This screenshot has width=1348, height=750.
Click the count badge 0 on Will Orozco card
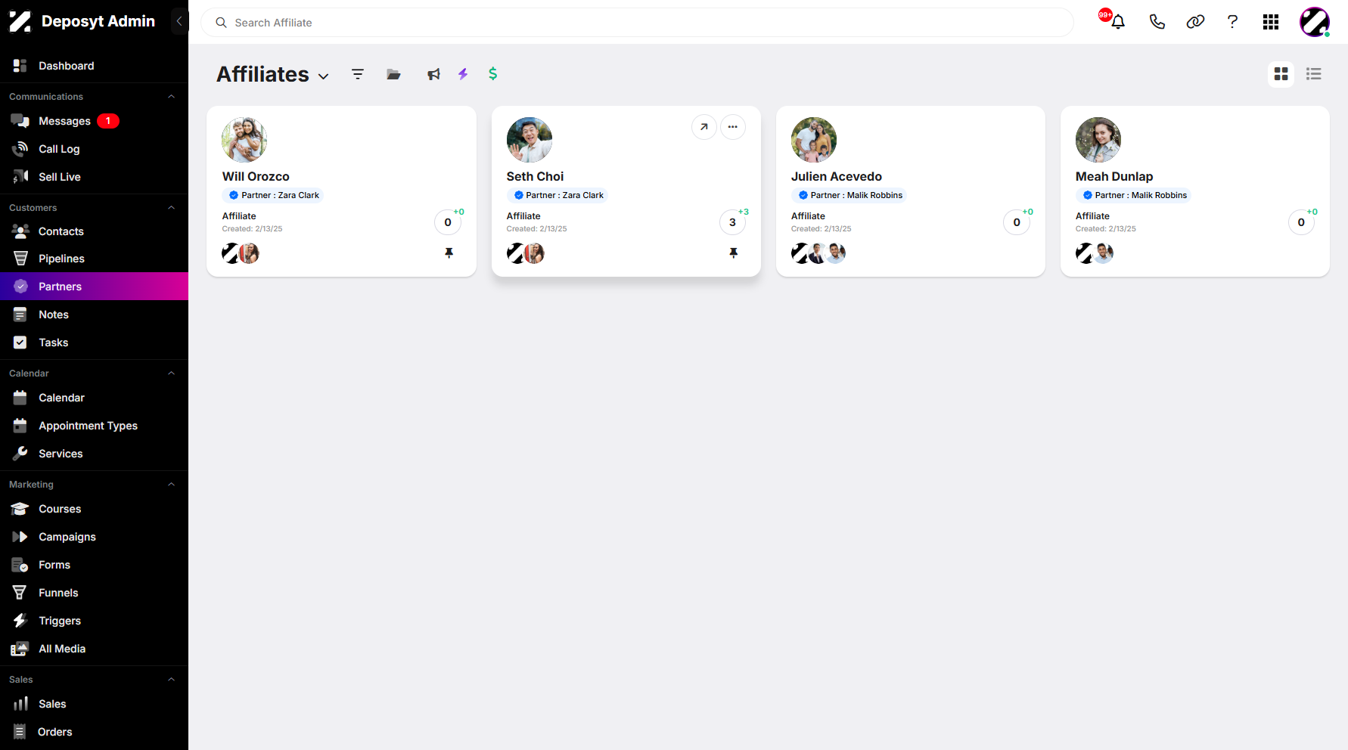tap(448, 222)
